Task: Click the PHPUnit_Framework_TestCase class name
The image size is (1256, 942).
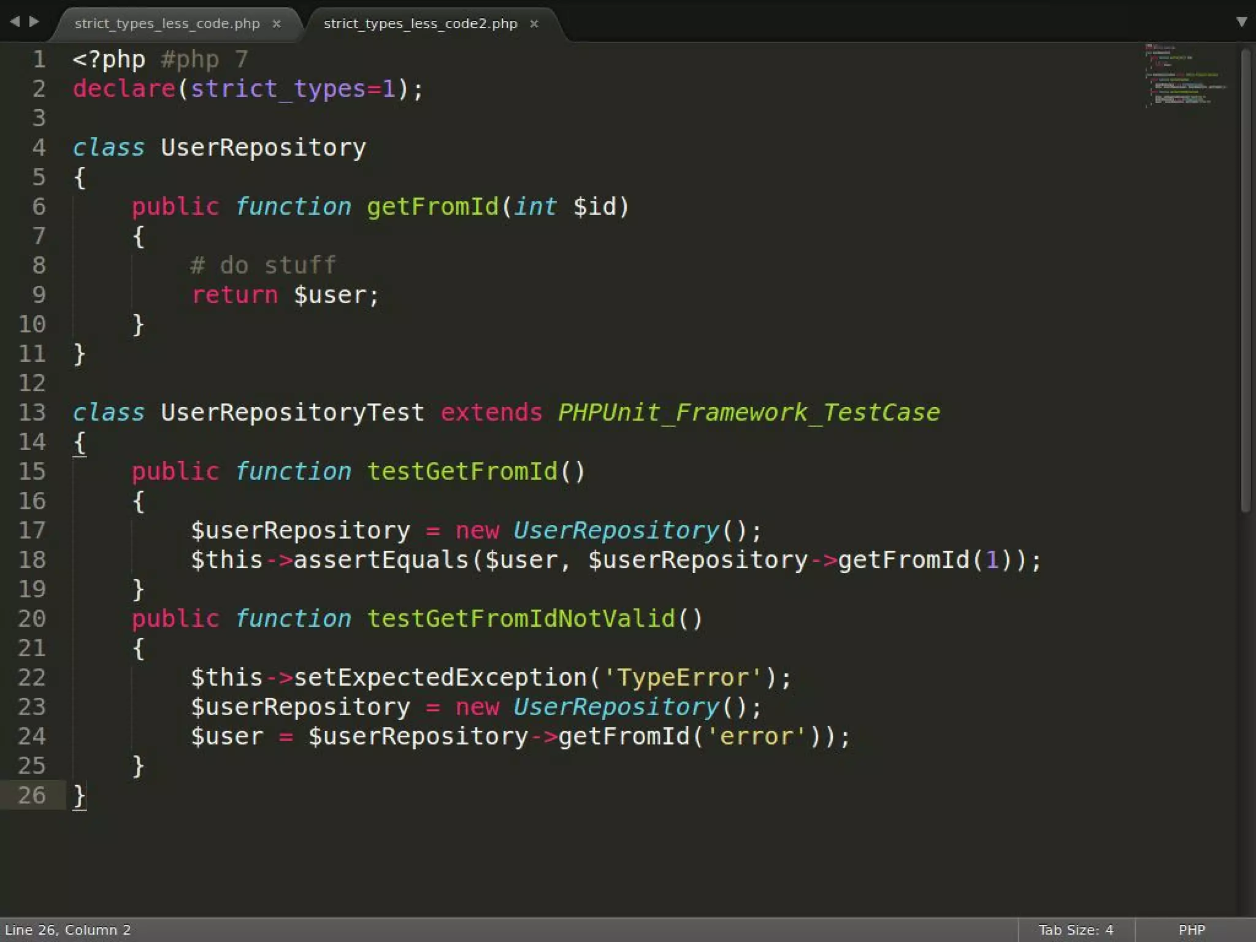Action: 748,412
